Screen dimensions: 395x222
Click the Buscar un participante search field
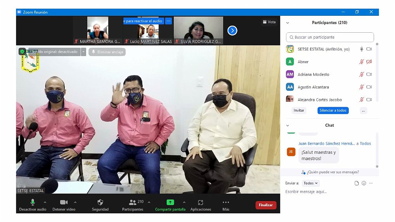point(330,37)
